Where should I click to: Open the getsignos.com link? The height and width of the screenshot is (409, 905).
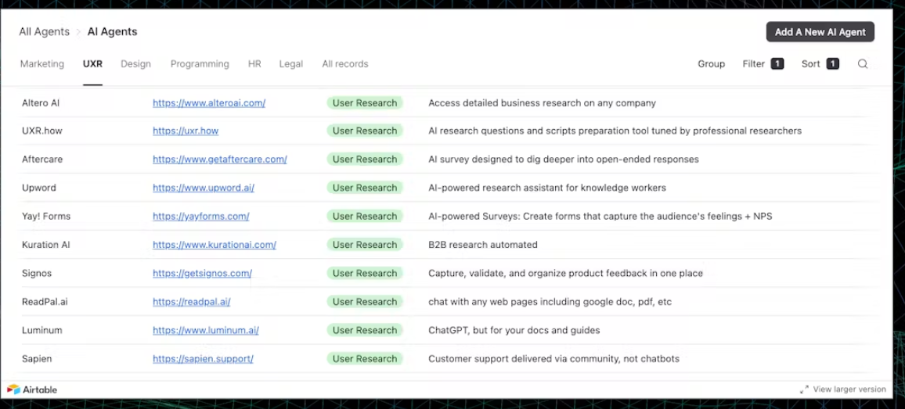coord(202,274)
